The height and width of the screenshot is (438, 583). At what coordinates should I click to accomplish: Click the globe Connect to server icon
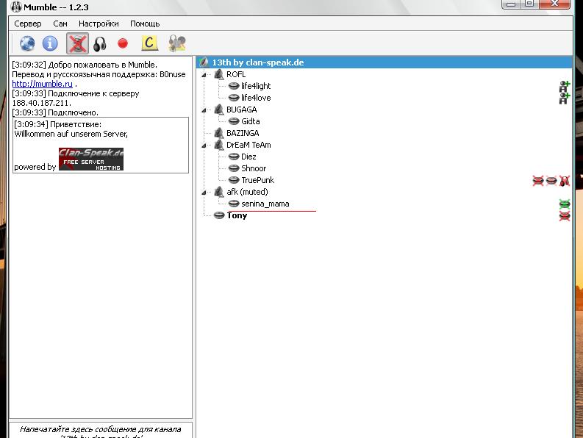[27, 44]
